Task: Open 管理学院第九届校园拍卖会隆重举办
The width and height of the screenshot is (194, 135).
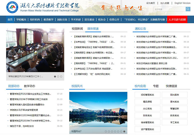Action: [27, 105]
